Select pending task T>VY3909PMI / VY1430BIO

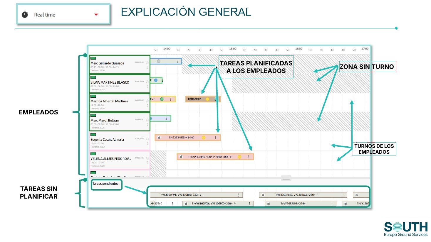point(197,195)
